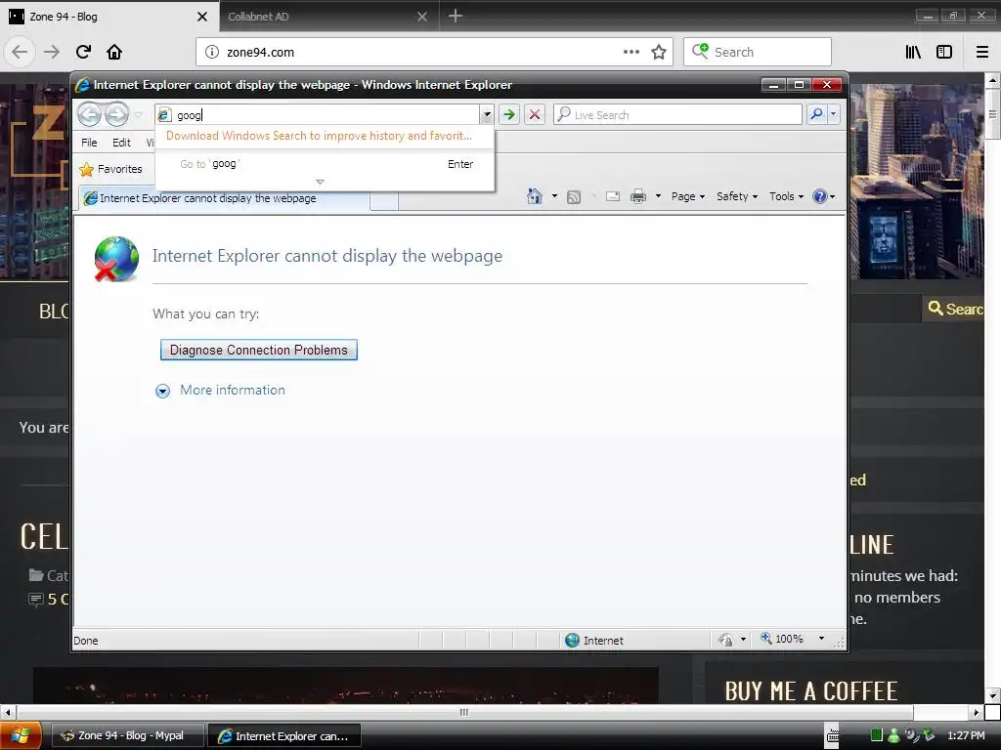Image resolution: width=1001 pixels, height=750 pixels.
Task: Click Live Search magnifier button
Action: (x=816, y=115)
